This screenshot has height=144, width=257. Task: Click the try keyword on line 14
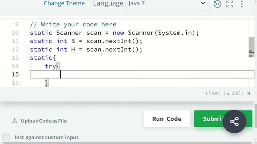(51, 66)
